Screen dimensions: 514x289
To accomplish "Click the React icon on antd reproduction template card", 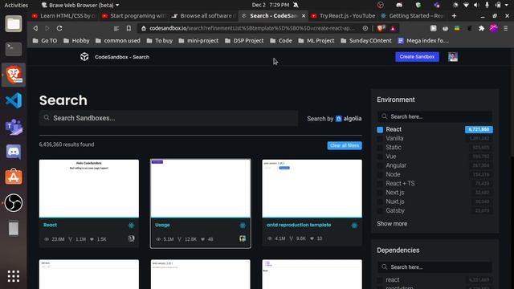I will coord(354,226).
